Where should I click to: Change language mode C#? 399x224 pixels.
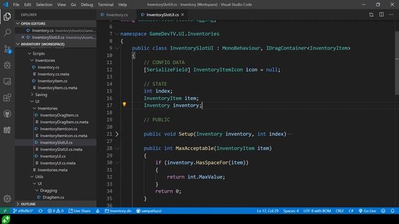point(351,211)
